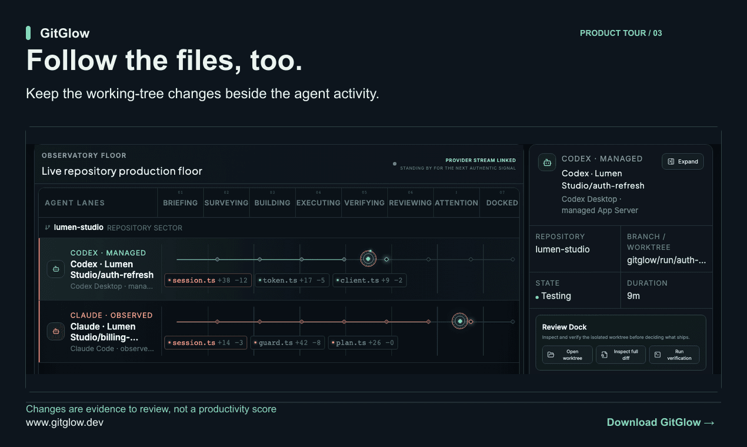Screen dimensions: 747x447
Task: Click the Codex robot icon in detail panel
Action: coord(547,162)
